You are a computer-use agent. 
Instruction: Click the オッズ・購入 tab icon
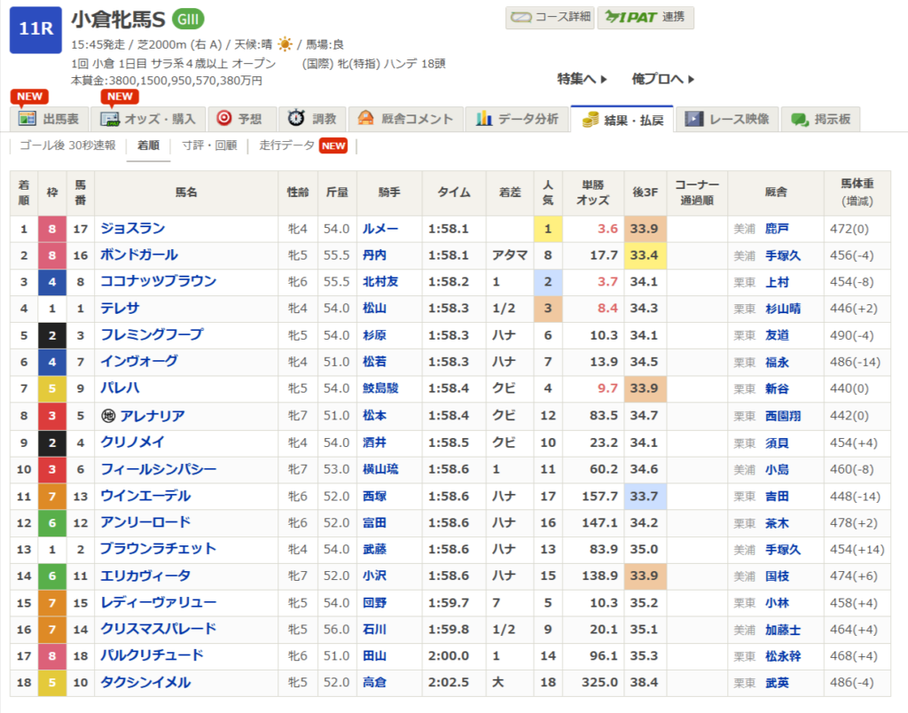point(110,119)
